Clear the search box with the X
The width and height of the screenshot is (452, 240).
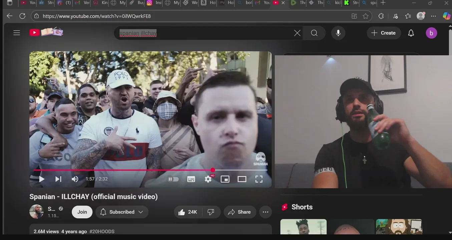tap(297, 33)
